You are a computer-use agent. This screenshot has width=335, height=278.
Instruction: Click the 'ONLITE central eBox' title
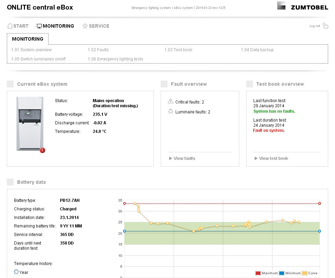pos(40,7)
